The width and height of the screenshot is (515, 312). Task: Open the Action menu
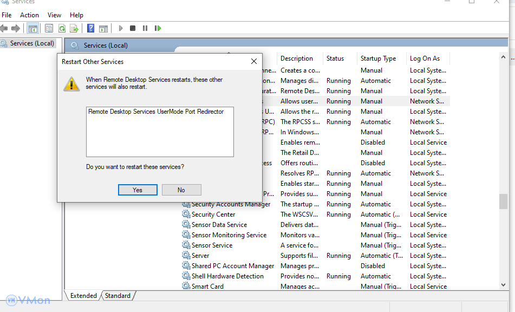(x=29, y=15)
